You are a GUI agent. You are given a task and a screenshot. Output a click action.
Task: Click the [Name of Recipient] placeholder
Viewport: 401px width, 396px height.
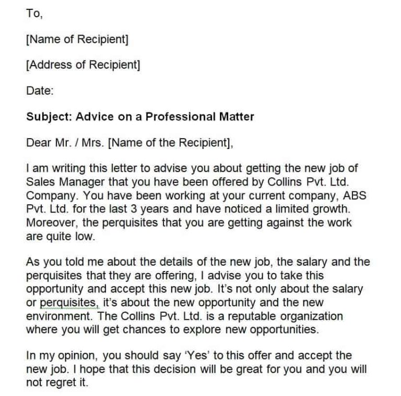(x=77, y=39)
